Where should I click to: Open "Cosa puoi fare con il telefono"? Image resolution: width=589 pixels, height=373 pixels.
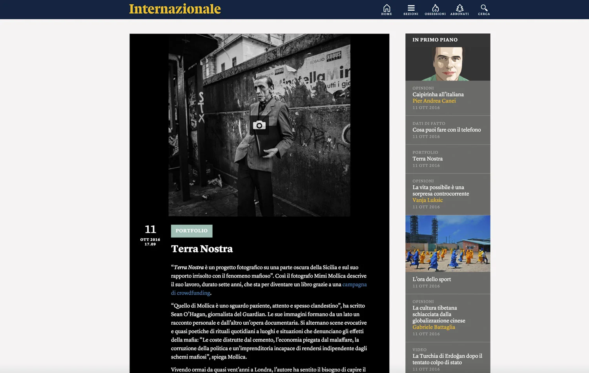pos(447,130)
